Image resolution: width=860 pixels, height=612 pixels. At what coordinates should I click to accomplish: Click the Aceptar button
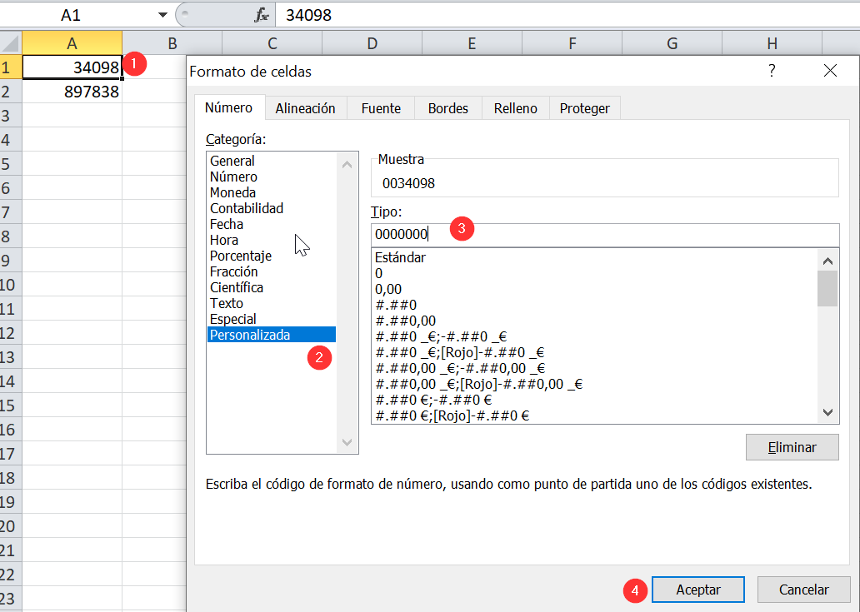coord(697,590)
